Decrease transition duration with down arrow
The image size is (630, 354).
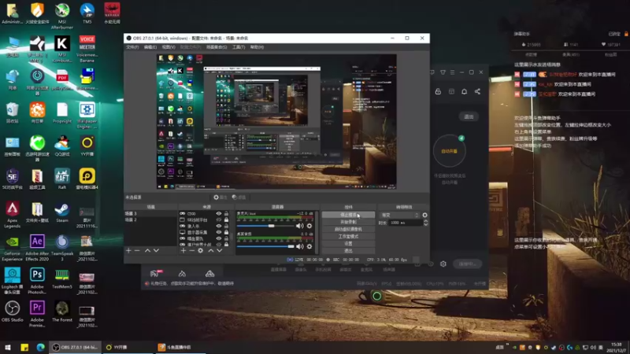click(x=425, y=224)
